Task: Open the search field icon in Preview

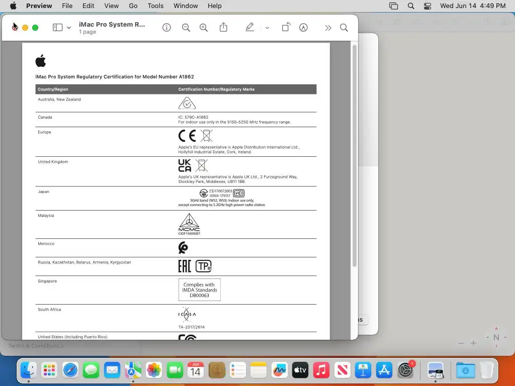Action: click(x=344, y=28)
